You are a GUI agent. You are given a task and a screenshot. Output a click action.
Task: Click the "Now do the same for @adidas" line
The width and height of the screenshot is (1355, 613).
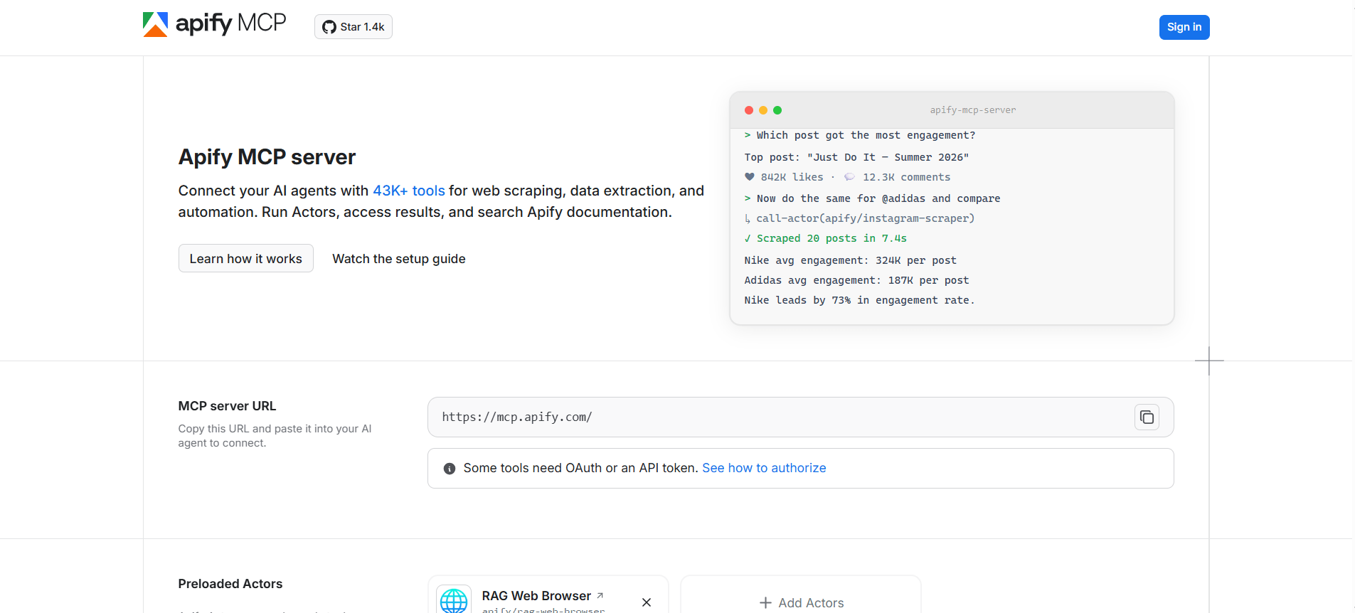tap(872, 198)
